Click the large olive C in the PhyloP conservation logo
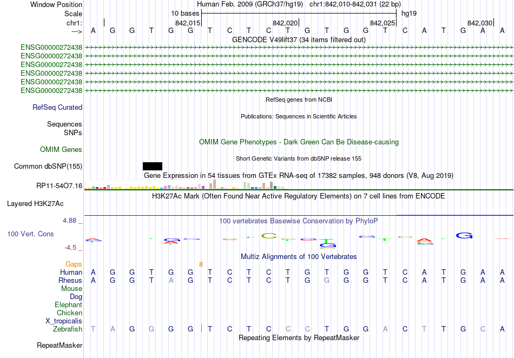The height and width of the screenshot is (358, 514). pos(269,235)
